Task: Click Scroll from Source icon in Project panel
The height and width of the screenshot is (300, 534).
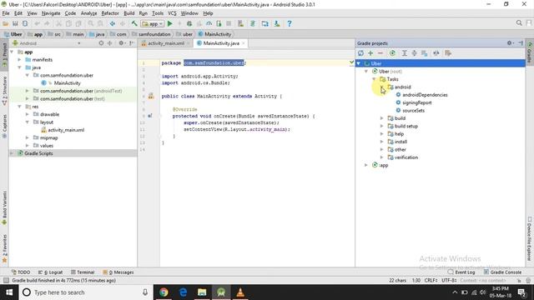Action: click(x=101, y=43)
